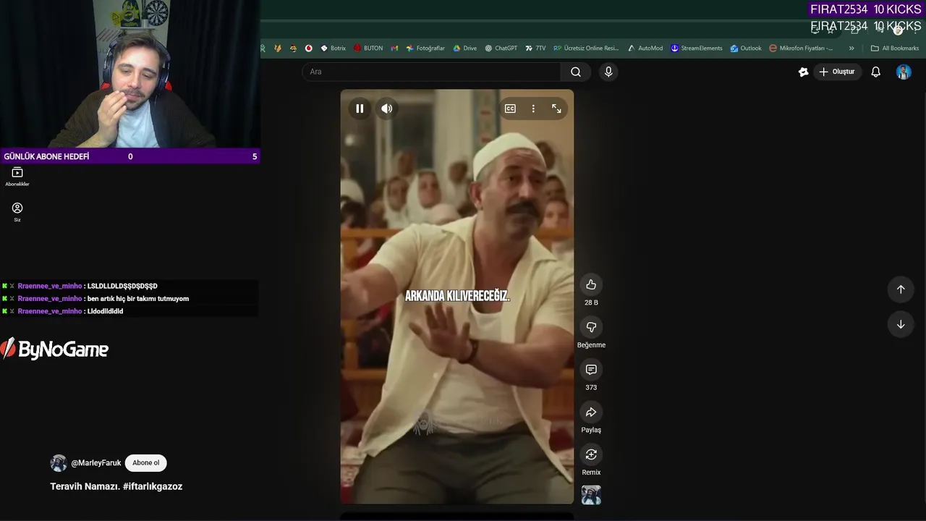Open MarleyFaruk channel avatar
Screen dimensions: 926x521
[x=59, y=463]
